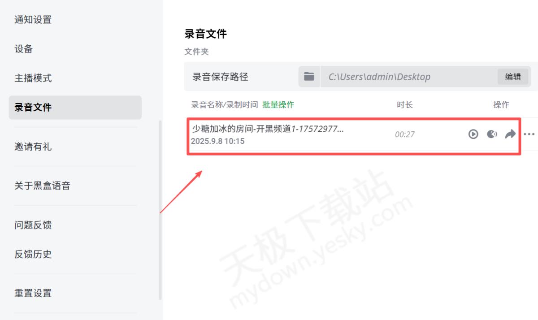Screen dimensions: 538x320
Task: Click the 00:27 duration of the recording
Action: click(404, 134)
